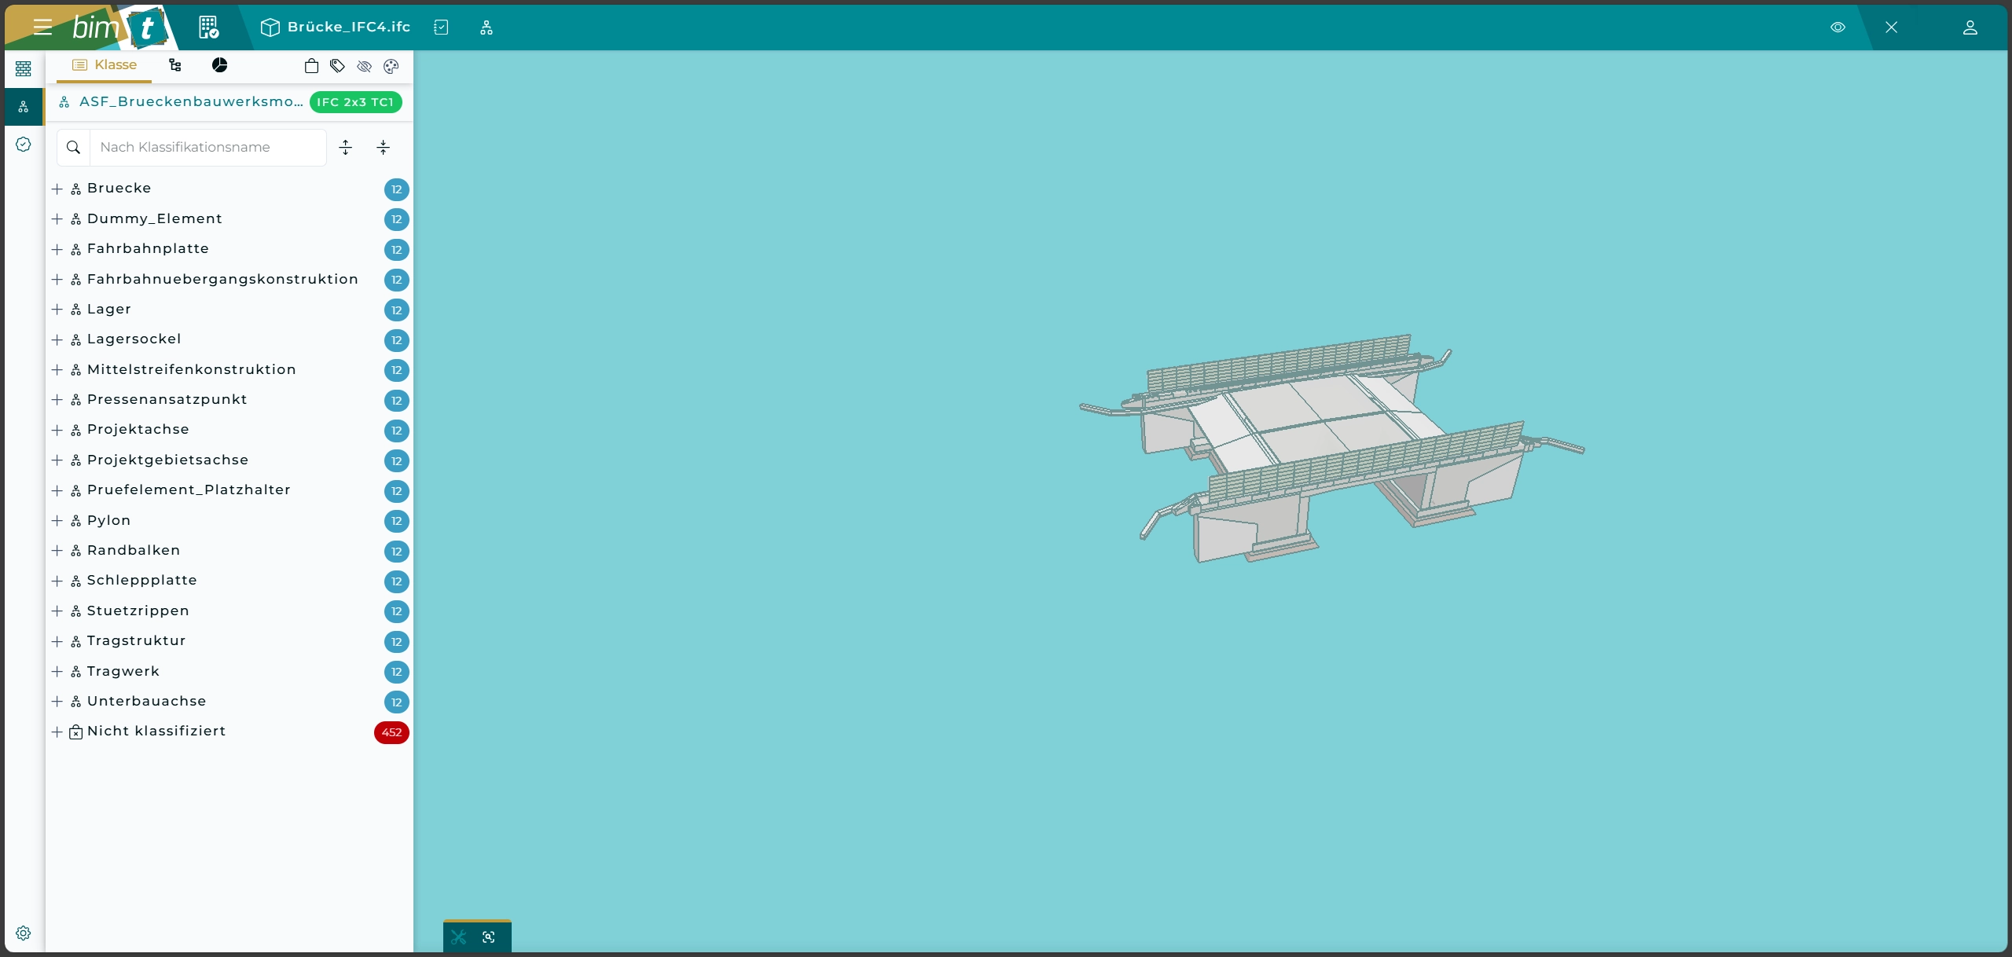Open the pie chart statistics tab

pyautogui.click(x=220, y=65)
